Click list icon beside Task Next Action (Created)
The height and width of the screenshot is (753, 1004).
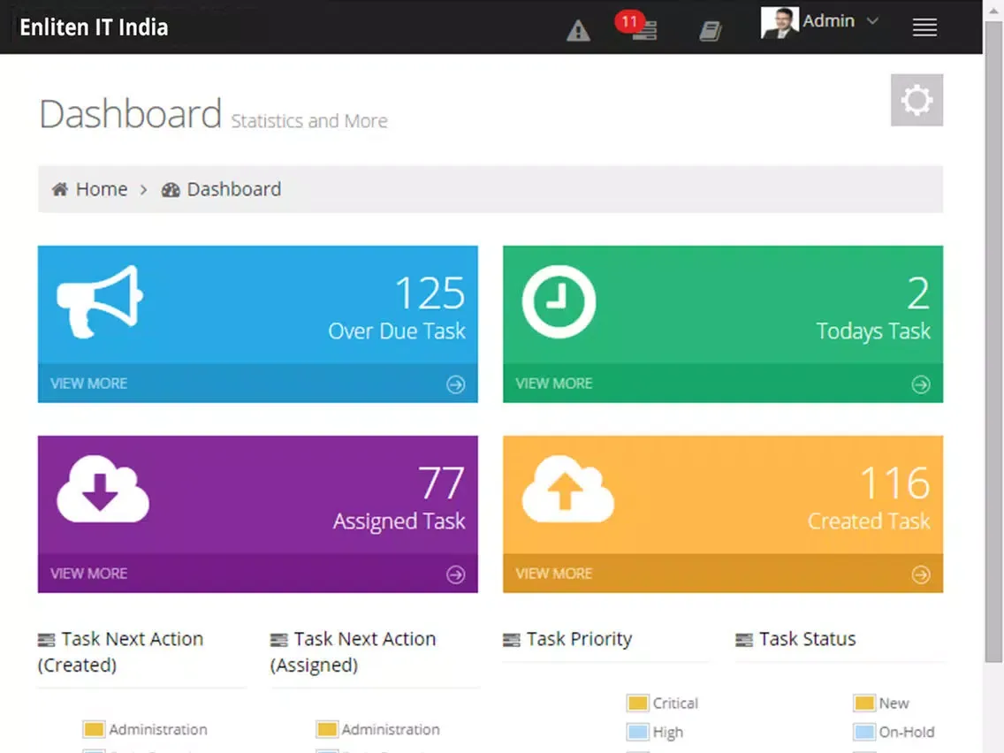tap(47, 640)
